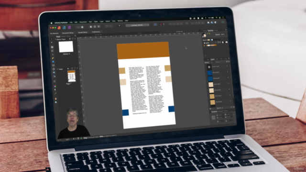The height and width of the screenshot is (172, 306).
Task: Click the play icon in the status bar
Action: click(74, 139)
